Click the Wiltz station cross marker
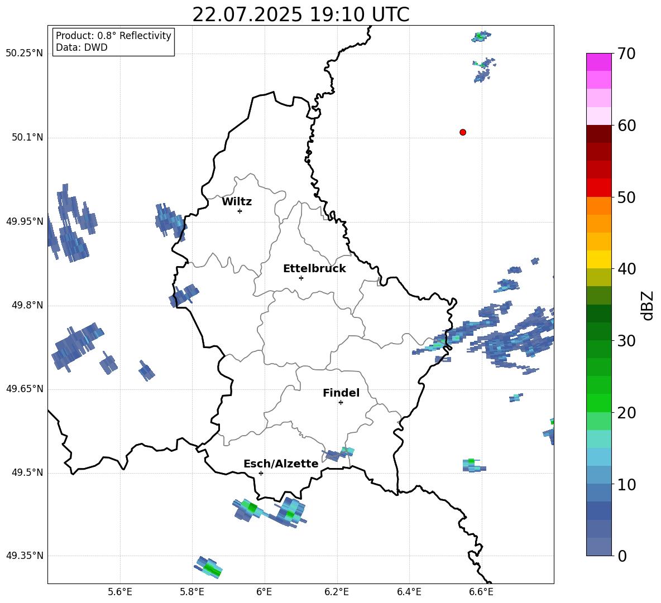661x603 pixels. point(240,211)
